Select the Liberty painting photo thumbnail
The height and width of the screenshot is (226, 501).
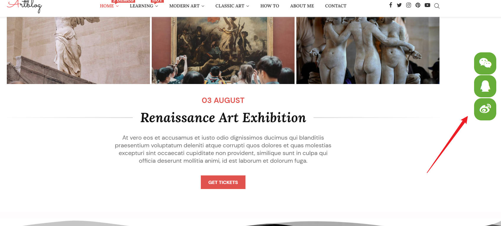[x=223, y=50]
